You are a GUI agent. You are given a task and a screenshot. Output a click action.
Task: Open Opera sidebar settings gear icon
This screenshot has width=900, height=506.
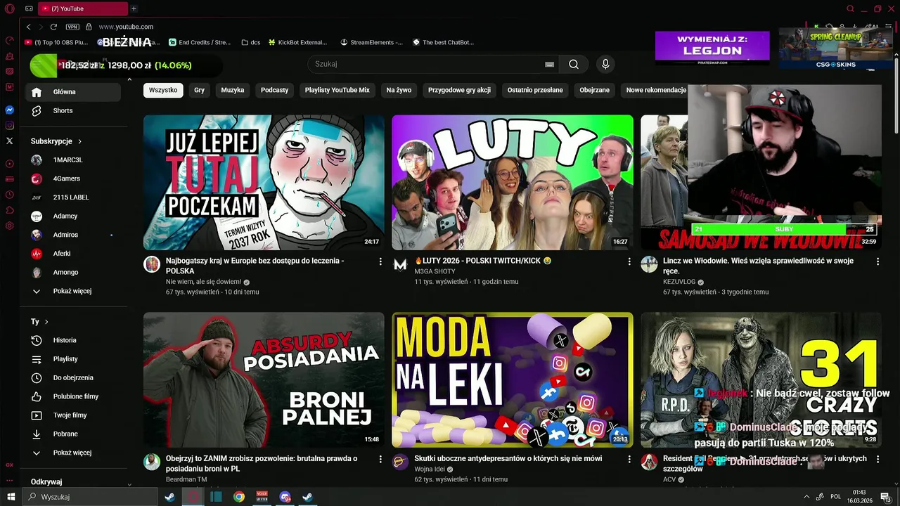point(10,226)
